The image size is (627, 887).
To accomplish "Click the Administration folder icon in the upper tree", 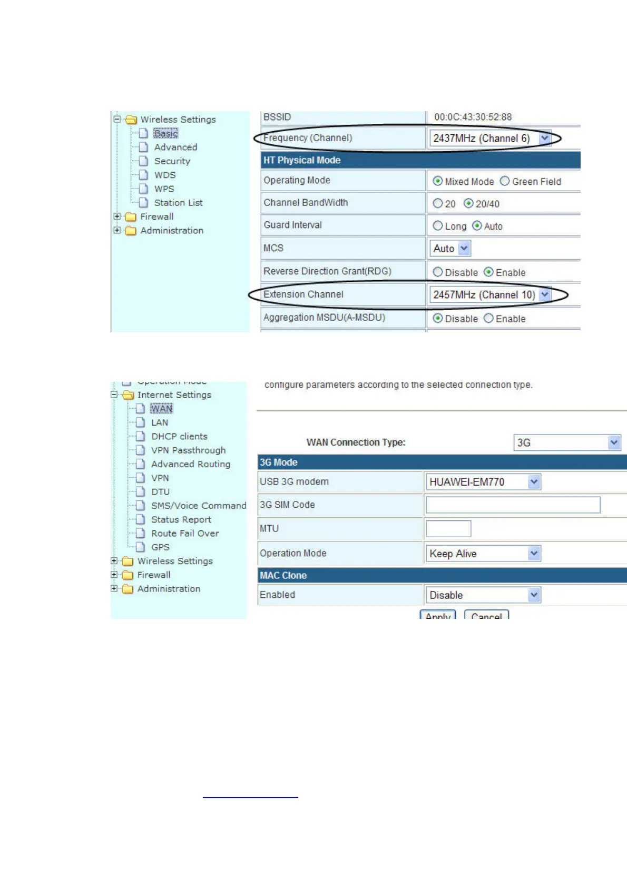I will 131,231.
